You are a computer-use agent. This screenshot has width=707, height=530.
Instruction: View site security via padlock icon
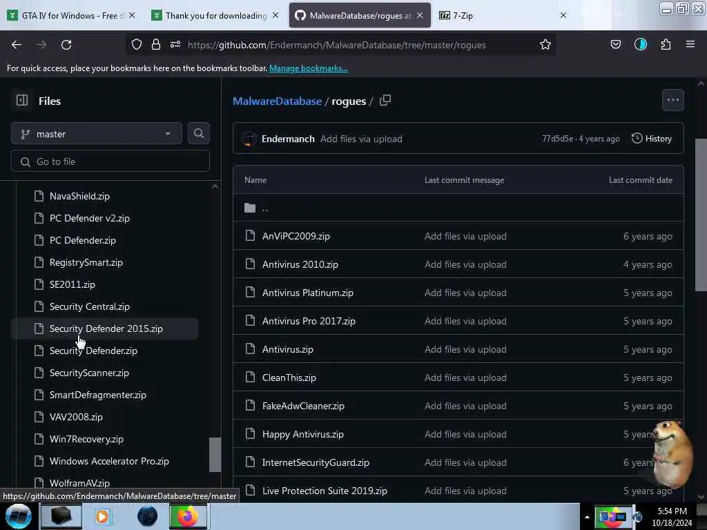(156, 44)
